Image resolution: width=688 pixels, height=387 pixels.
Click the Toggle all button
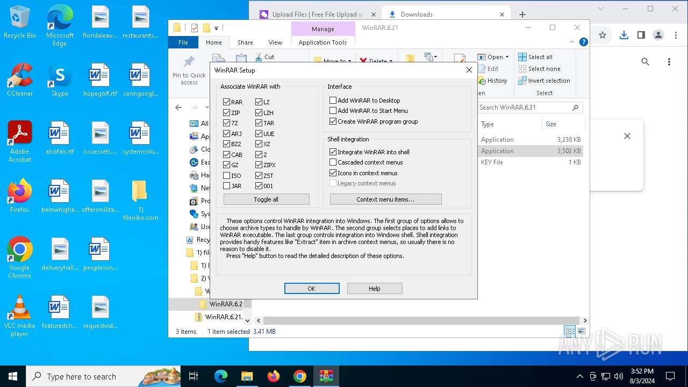[x=266, y=199]
